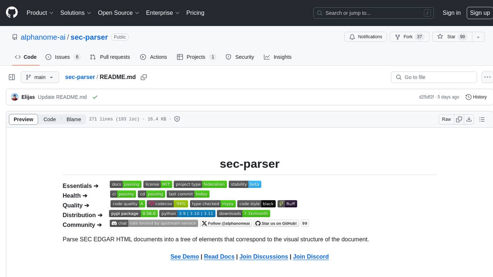Click the Go to file search box
The height and width of the screenshot is (277, 493).
tap(434, 77)
